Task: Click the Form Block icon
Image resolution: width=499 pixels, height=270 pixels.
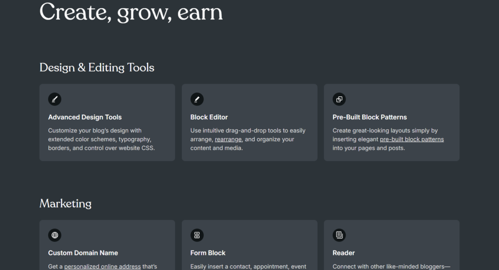Action: pyautogui.click(x=197, y=235)
